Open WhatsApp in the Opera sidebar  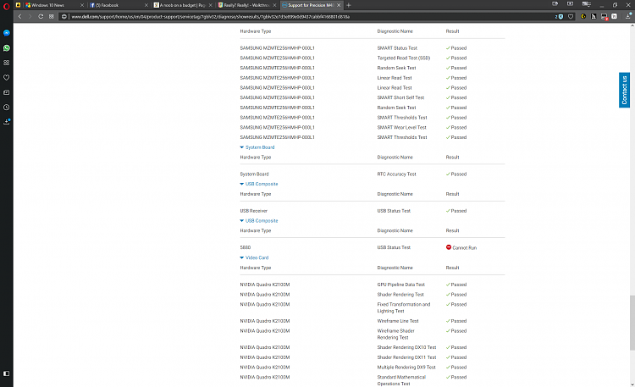tap(7, 47)
